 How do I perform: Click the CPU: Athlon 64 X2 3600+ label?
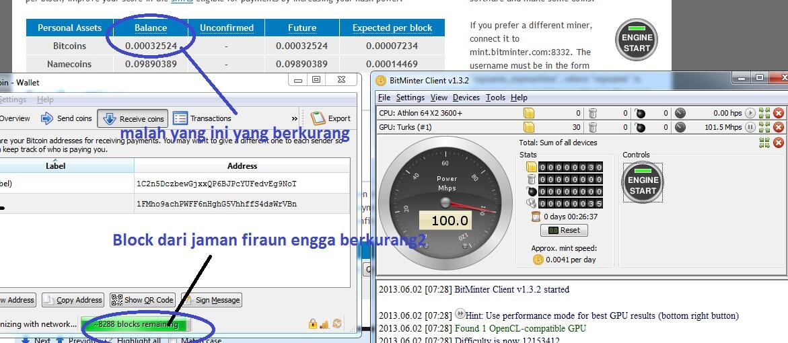421,113
